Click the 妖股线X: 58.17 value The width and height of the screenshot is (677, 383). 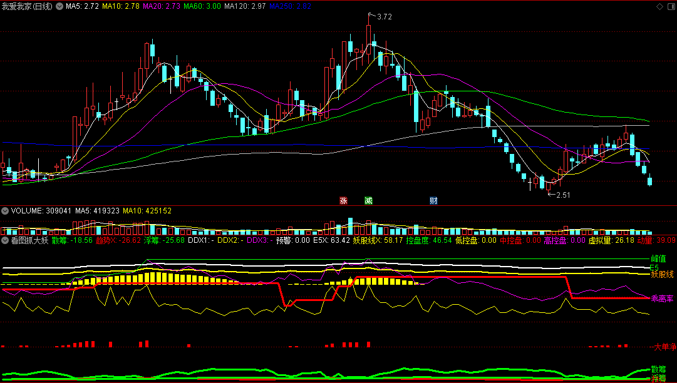[378, 240]
